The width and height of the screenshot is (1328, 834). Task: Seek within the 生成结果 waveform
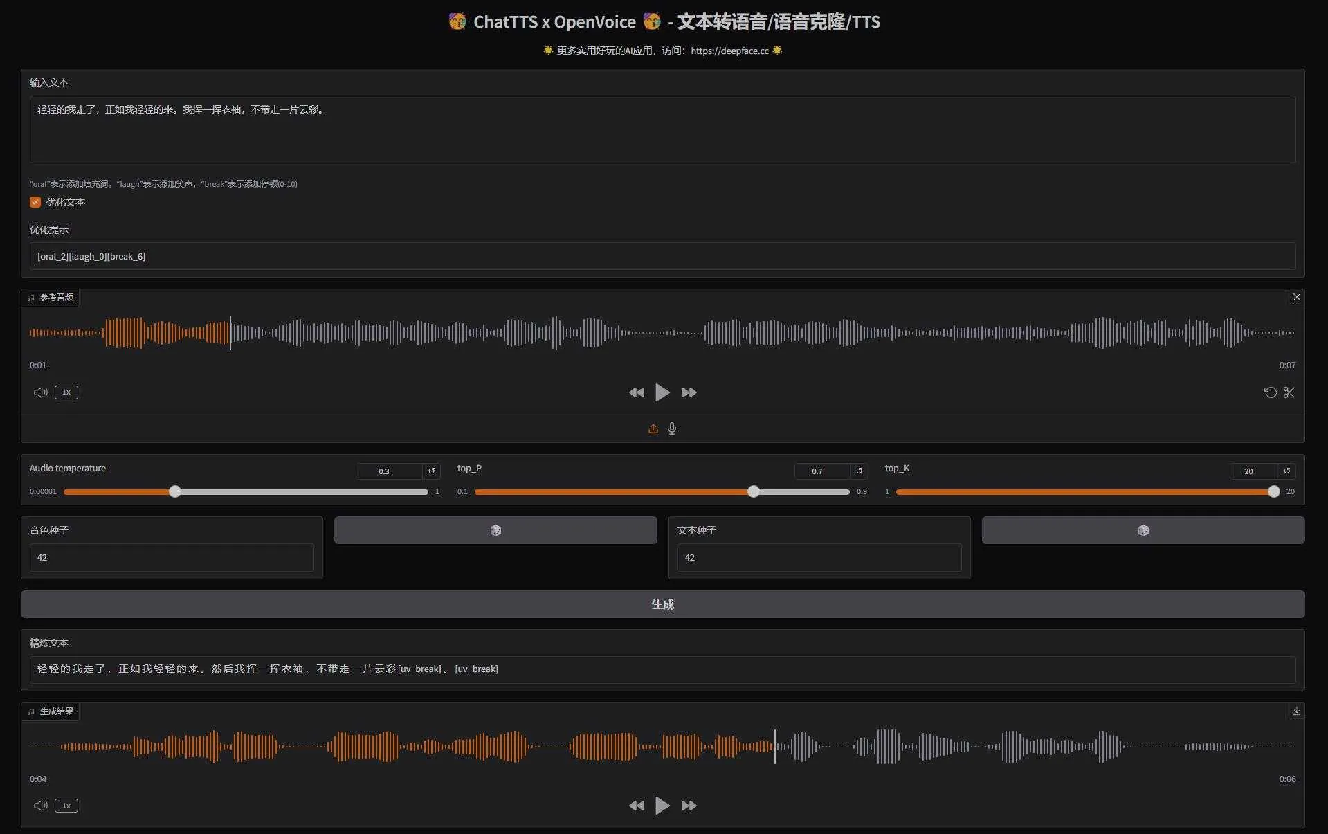pos(662,747)
